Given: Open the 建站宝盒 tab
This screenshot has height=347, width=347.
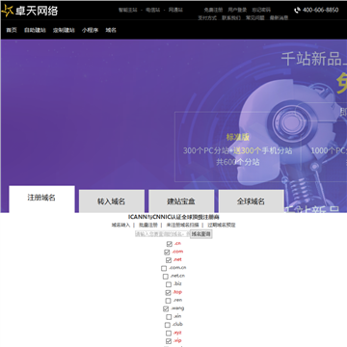Looking at the screenshot, I should pos(181,201).
